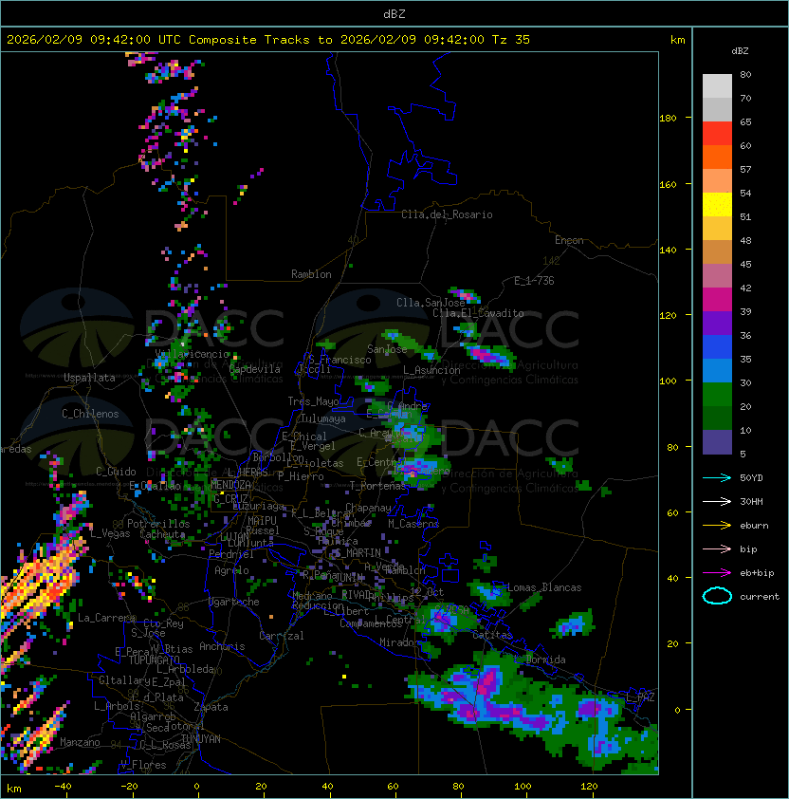
Task: Pick the slate 10 dBZ color swatch
Action: (x=717, y=442)
